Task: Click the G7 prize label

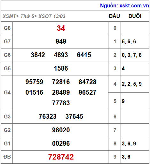Action: point(7,41)
